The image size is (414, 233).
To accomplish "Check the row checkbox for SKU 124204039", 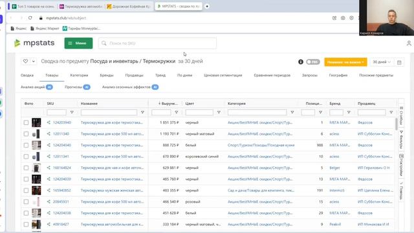I will coord(26,179).
